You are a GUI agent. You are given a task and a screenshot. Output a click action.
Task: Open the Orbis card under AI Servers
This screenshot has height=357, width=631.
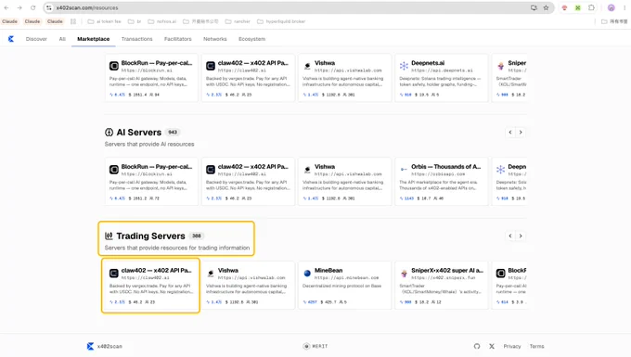(x=441, y=182)
